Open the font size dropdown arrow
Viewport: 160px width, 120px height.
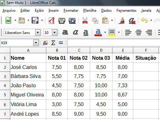[x=55, y=33]
